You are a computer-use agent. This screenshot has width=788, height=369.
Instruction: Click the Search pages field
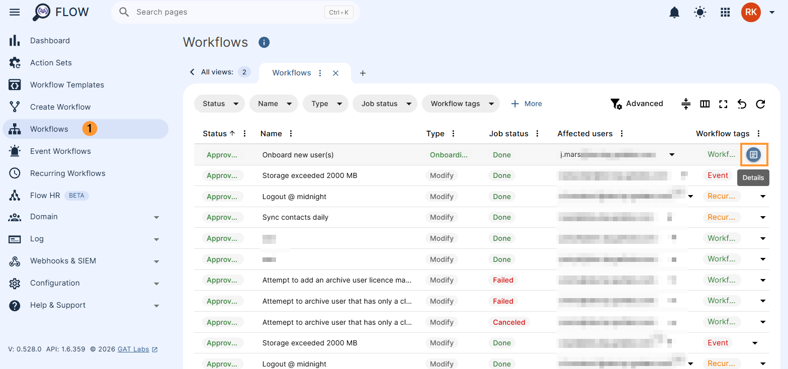click(235, 12)
